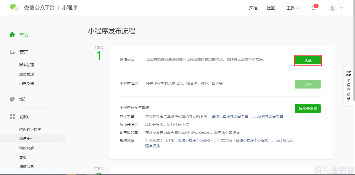
Task: Open 成员管理 in the sidebar
Action: (x=27, y=74)
